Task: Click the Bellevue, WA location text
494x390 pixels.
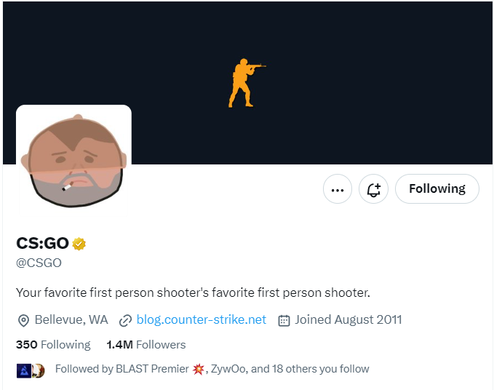Action: [71, 319]
